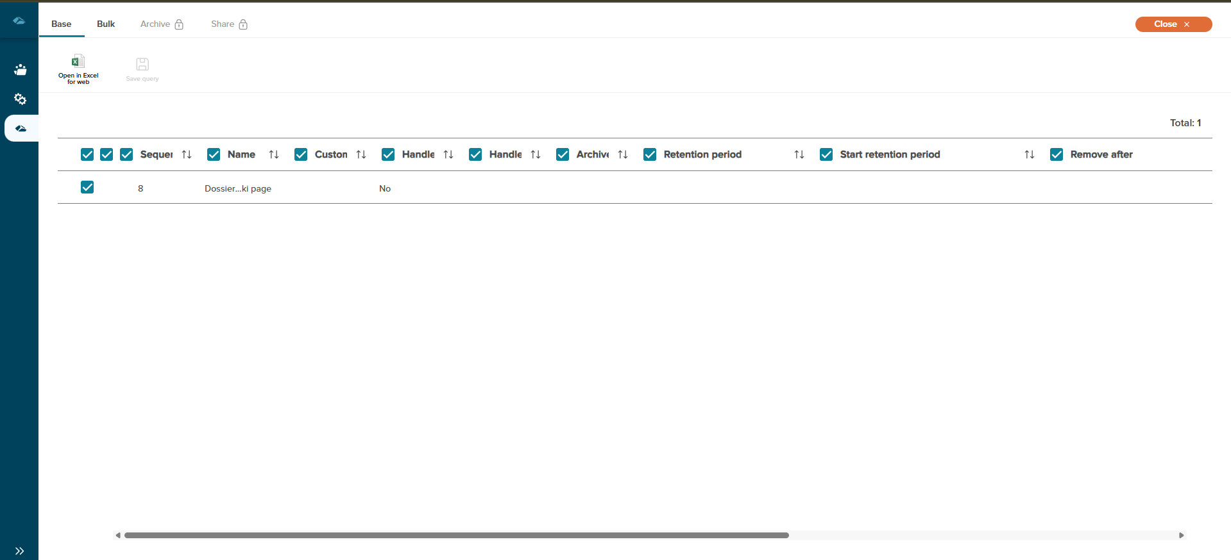Click the Remove after header label
Screen dimensions: 1231x560
[x=1101, y=154]
